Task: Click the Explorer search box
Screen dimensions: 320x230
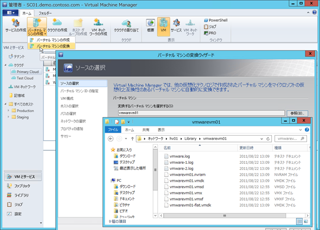Action: click(x=290, y=138)
